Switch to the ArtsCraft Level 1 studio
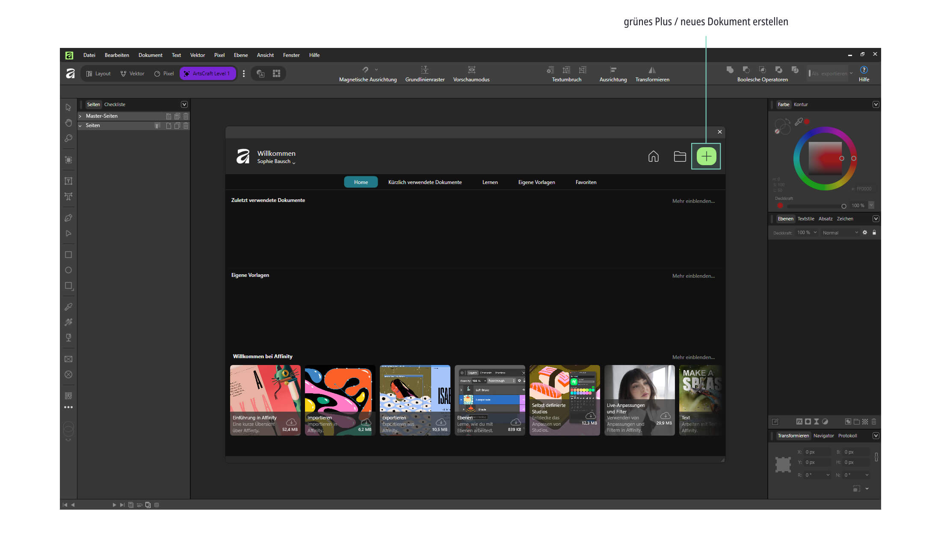The height and width of the screenshot is (558, 941). point(207,74)
